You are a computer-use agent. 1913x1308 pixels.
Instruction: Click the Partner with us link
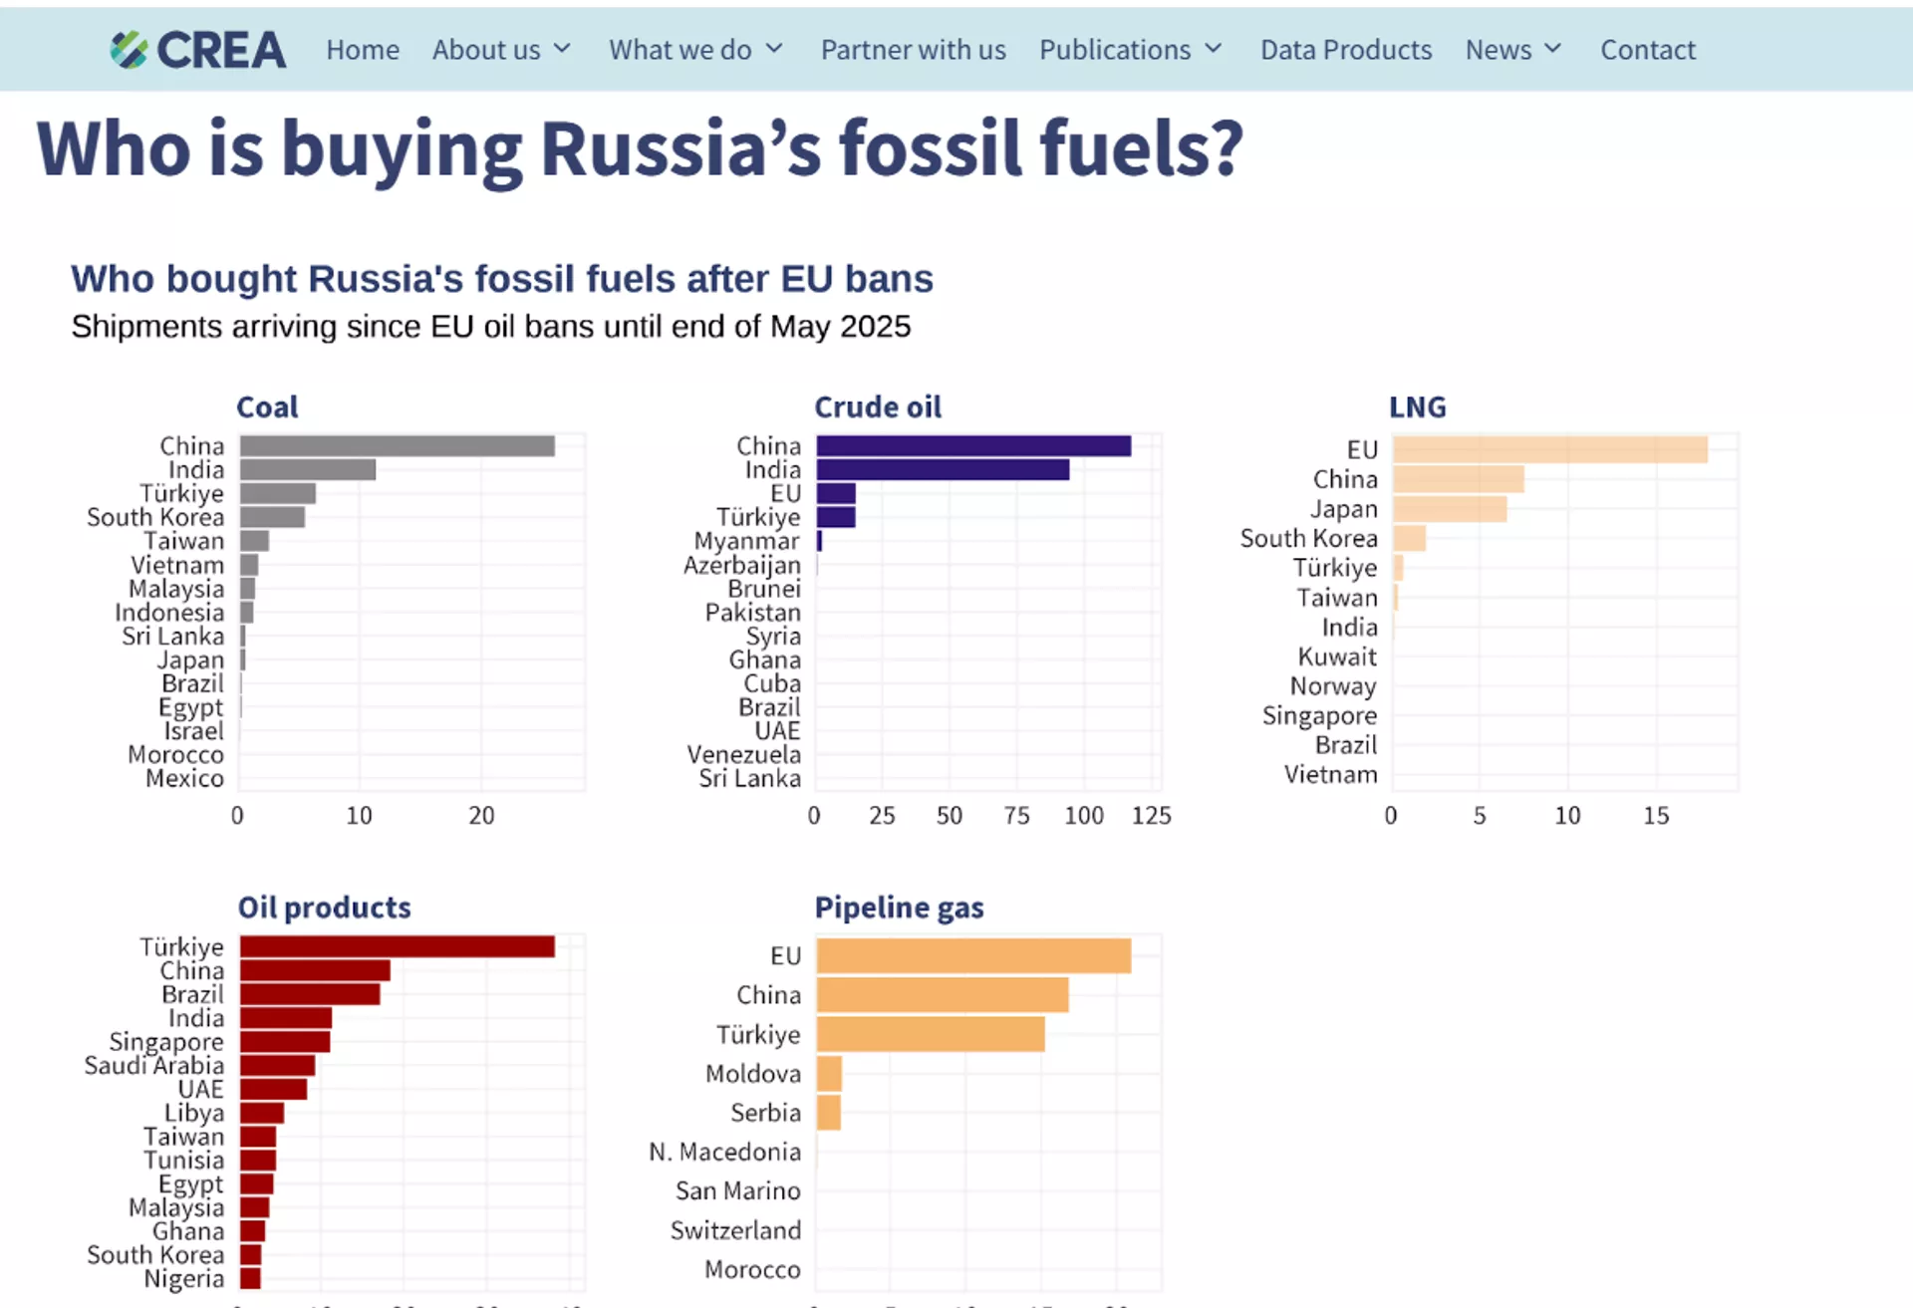(x=913, y=50)
